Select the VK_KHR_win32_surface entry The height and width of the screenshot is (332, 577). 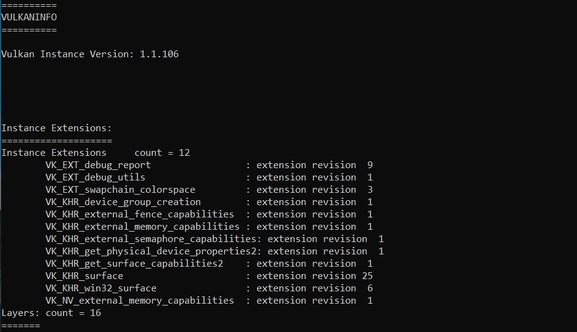(x=101, y=288)
